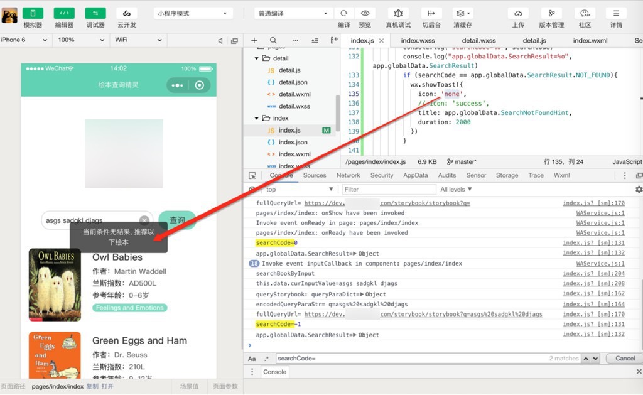
Task: Click the 编译 compile refresh icon
Action: pyautogui.click(x=343, y=13)
